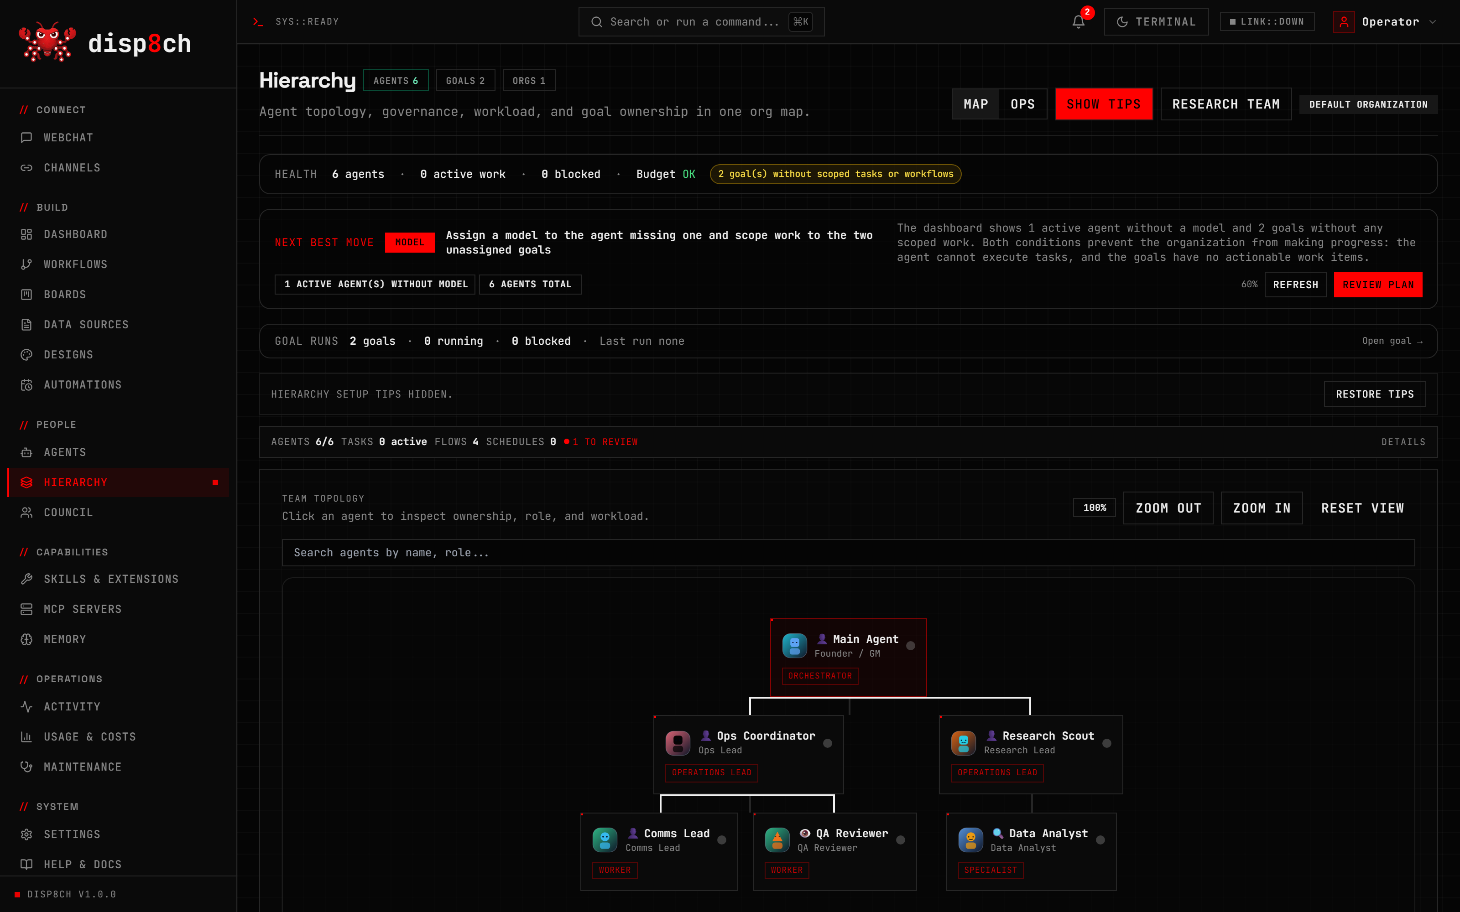This screenshot has width=1460, height=912.
Task: Click the 1 ACTIVE AGENT(S) WITHOUT MODEL tag
Action: coord(375,284)
